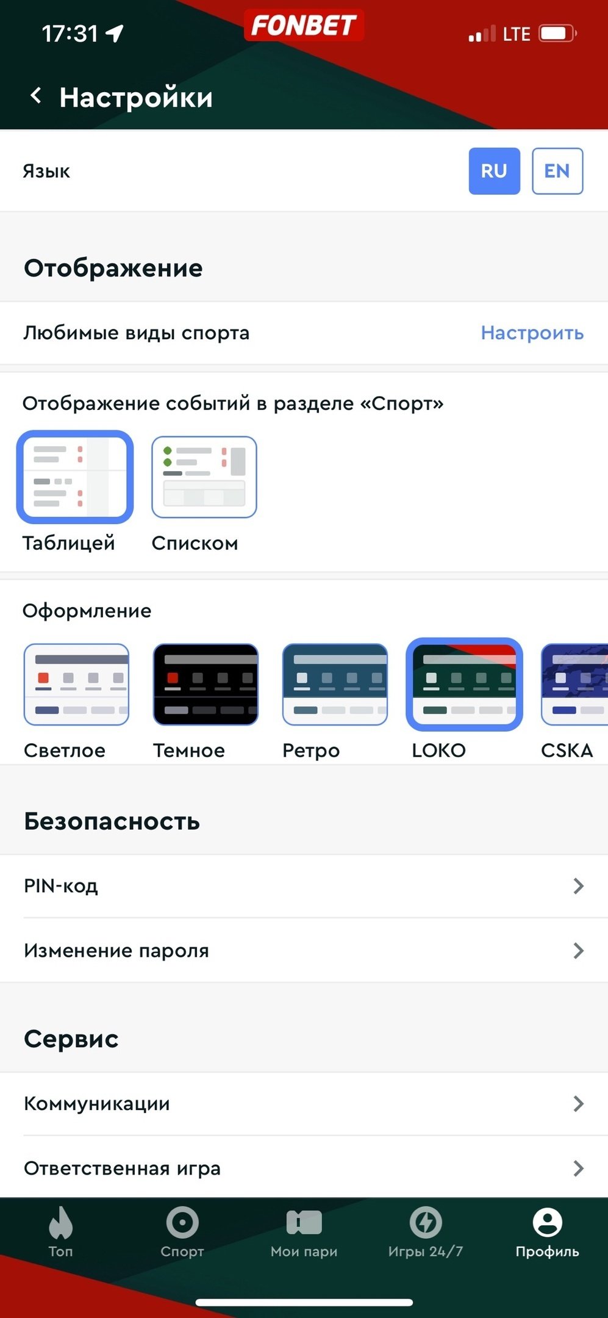Choose the Светлое light theme

point(76,684)
